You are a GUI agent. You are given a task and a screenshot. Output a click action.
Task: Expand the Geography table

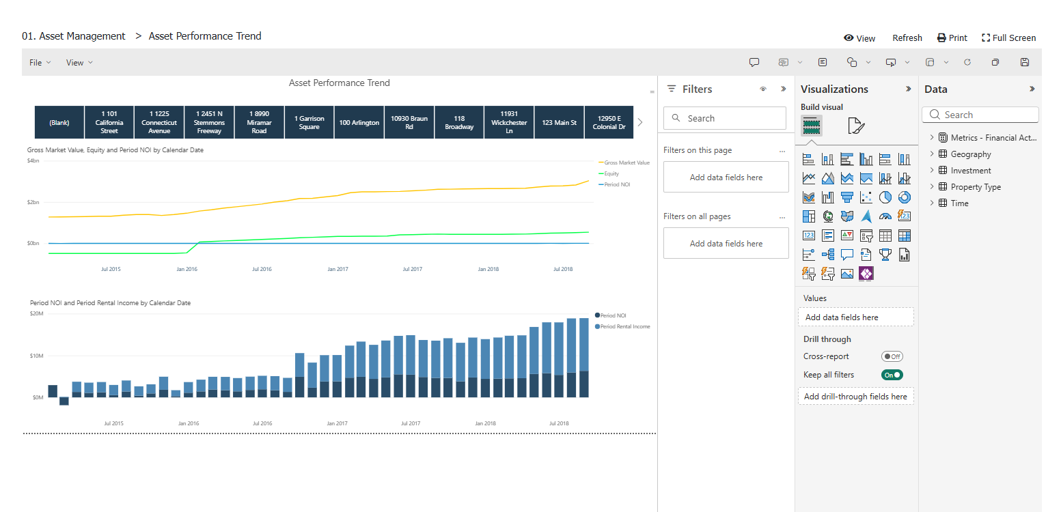click(x=932, y=154)
